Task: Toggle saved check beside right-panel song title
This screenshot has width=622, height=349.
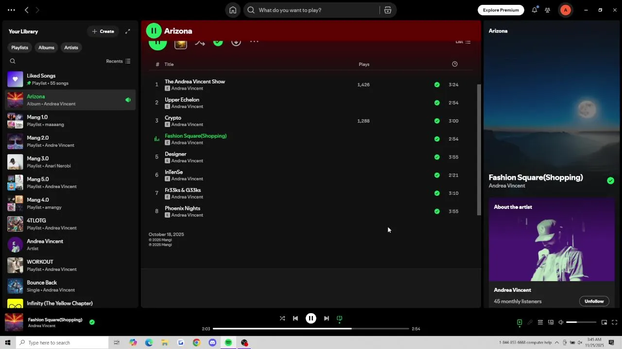Action: (611, 181)
